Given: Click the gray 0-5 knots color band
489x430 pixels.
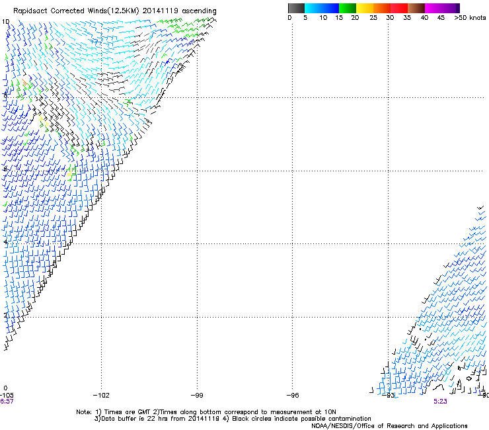Looking at the screenshot, I should click(x=296, y=8).
